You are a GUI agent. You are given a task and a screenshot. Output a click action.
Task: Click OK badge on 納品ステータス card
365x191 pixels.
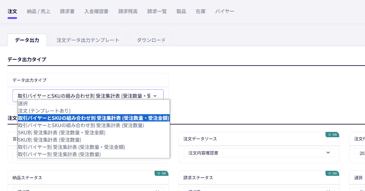(162, 173)
